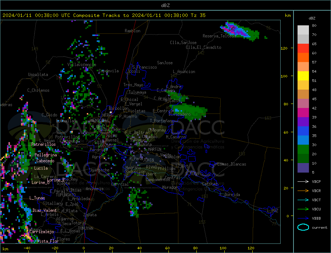Viewport: 331px width, 253px height.
Task: Click the 5 dBZ dark violet swatch
Action: 303,168
